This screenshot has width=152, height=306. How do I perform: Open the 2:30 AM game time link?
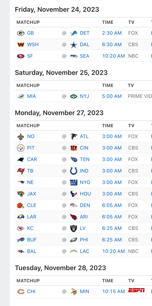112,33
